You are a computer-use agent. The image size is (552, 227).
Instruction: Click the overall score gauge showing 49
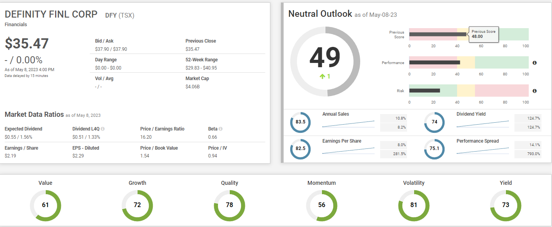click(x=325, y=61)
